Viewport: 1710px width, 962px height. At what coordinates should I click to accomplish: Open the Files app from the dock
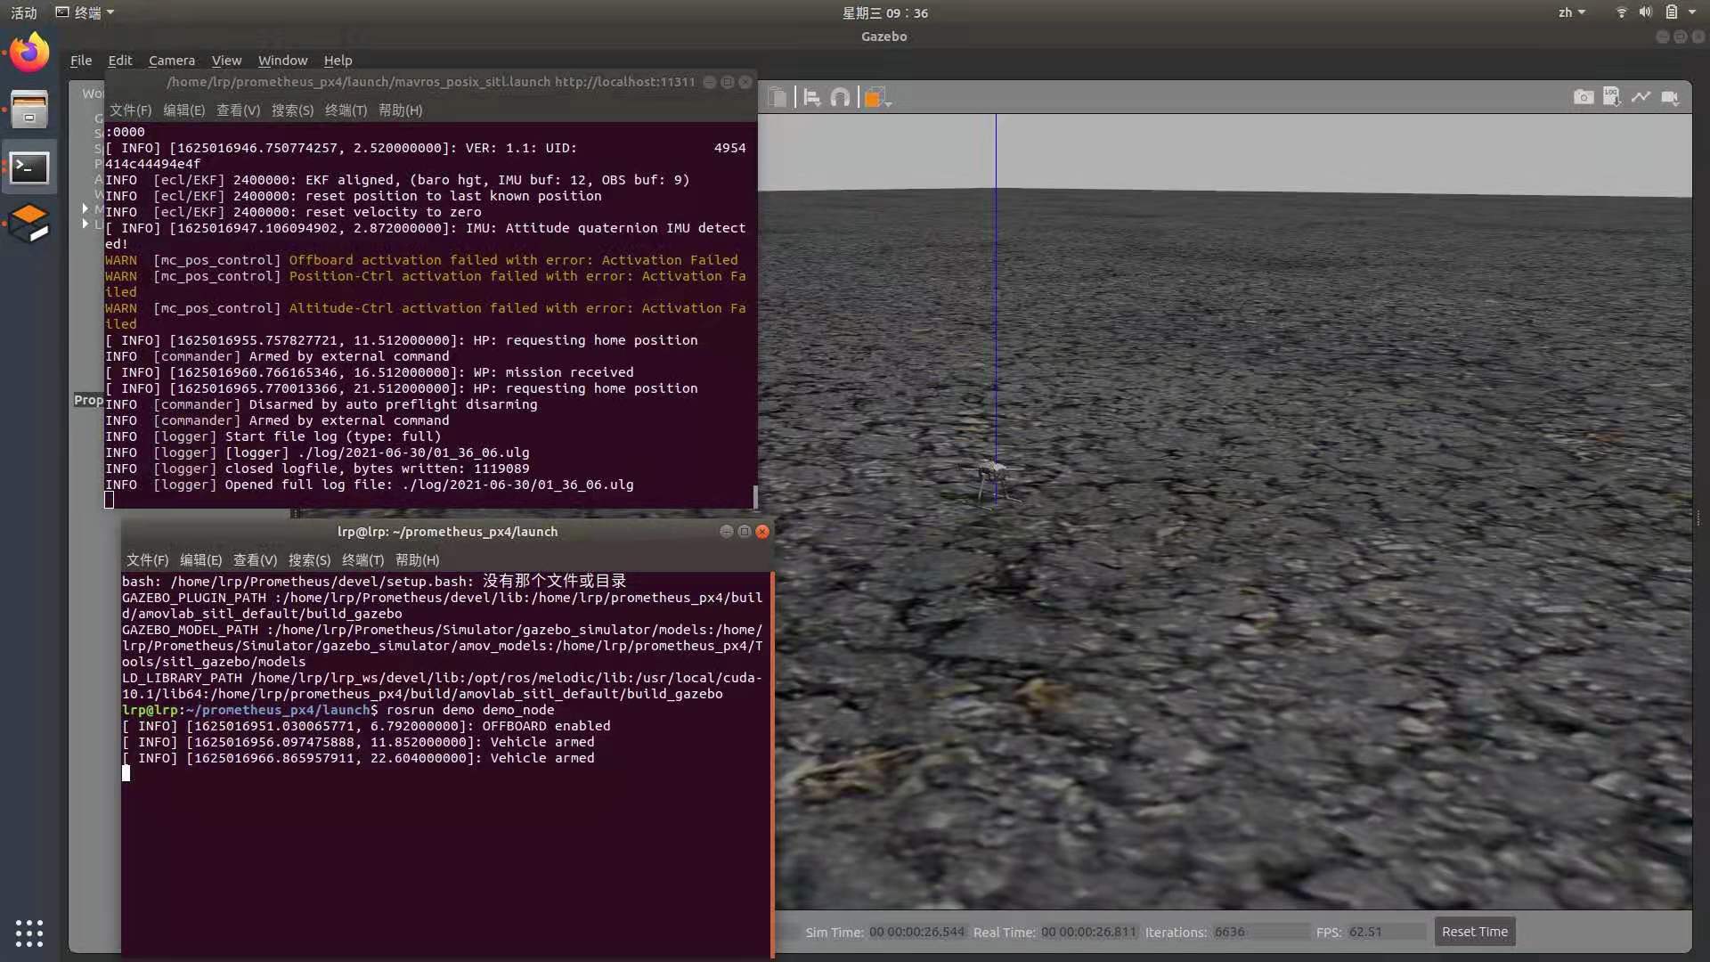tap(29, 110)
